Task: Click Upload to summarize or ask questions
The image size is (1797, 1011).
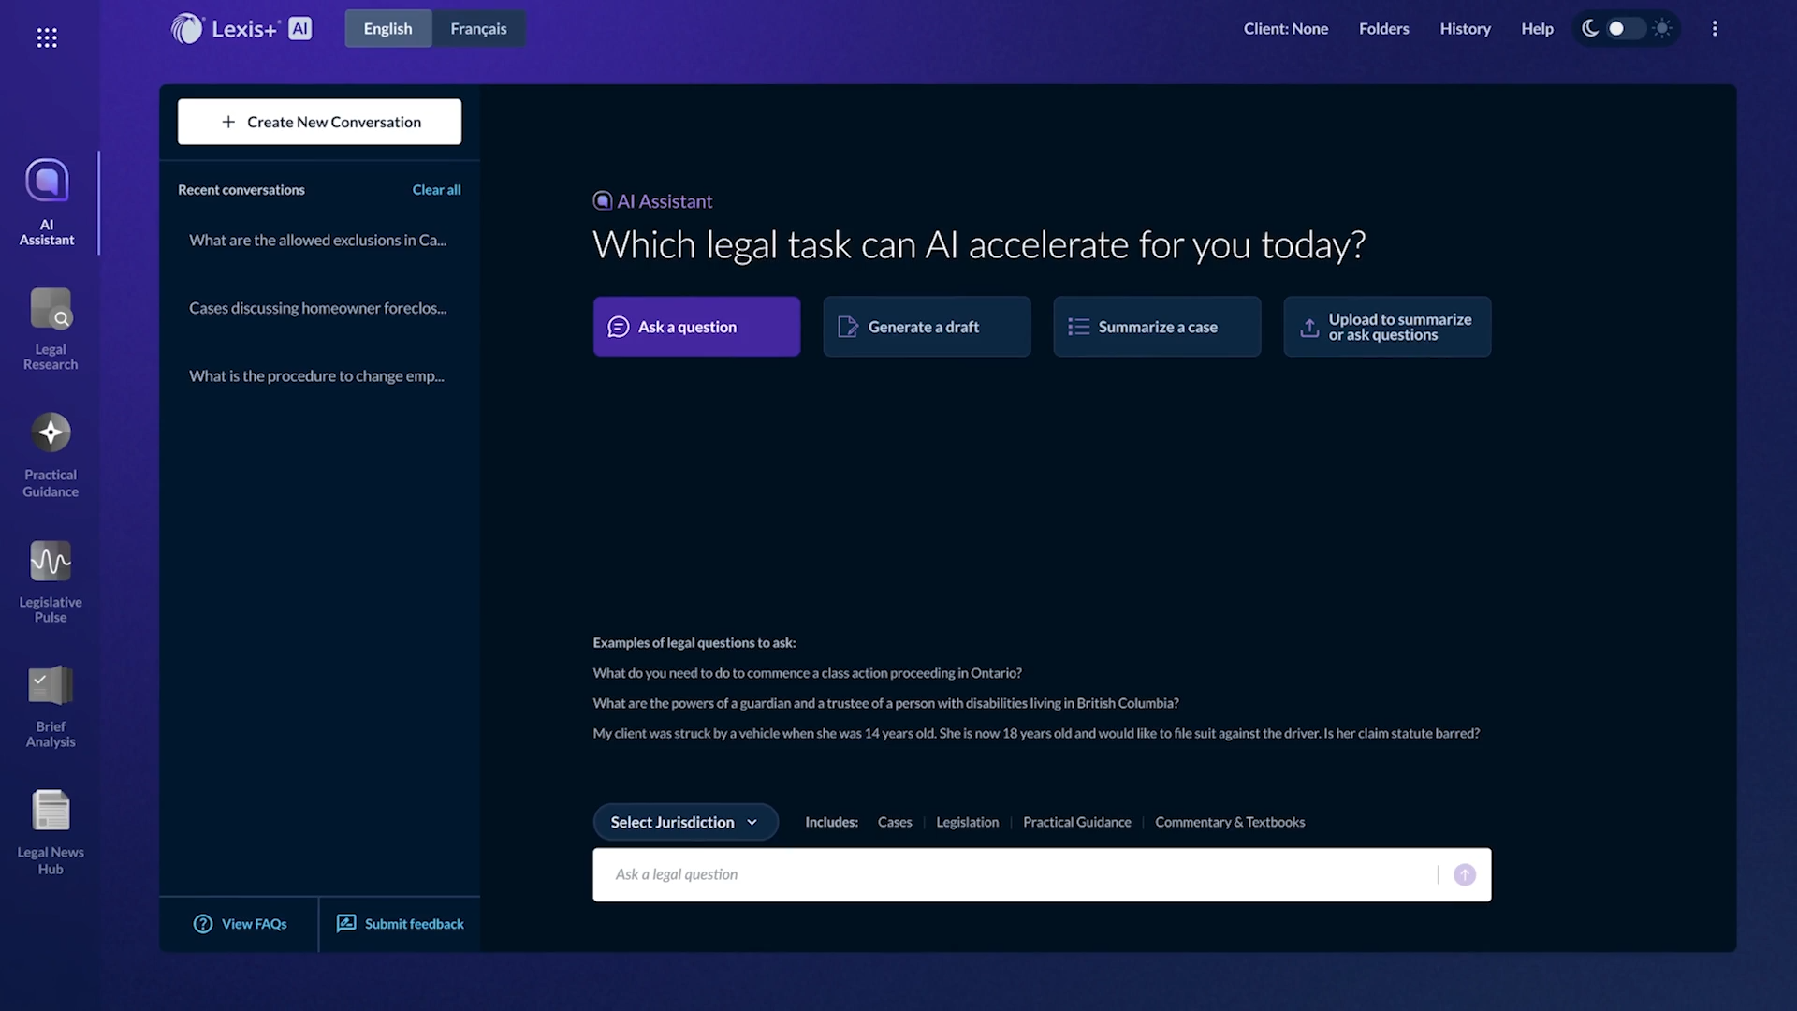Action: pos(1387,327)
